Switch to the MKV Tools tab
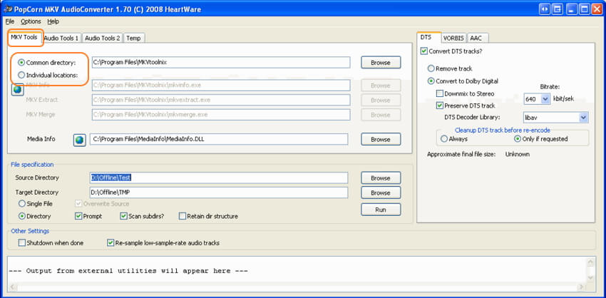This screenshot has width=606, height=298. point(24,38)
